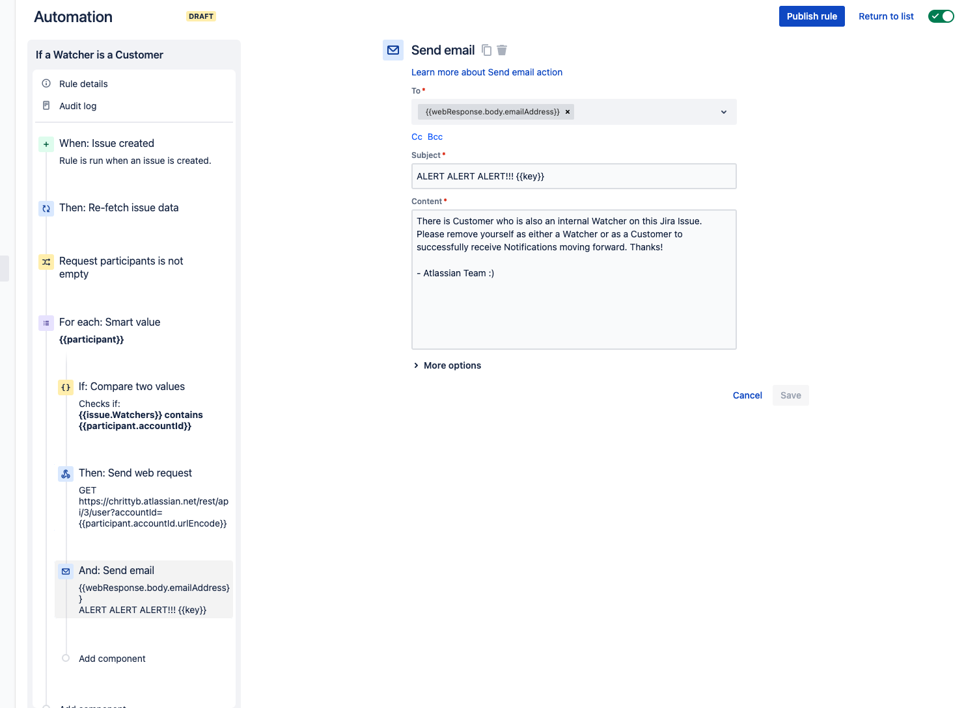
Task: Add a Bcc recipient
Action: [435, 137]
